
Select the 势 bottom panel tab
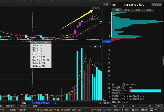tap(141, 106)
